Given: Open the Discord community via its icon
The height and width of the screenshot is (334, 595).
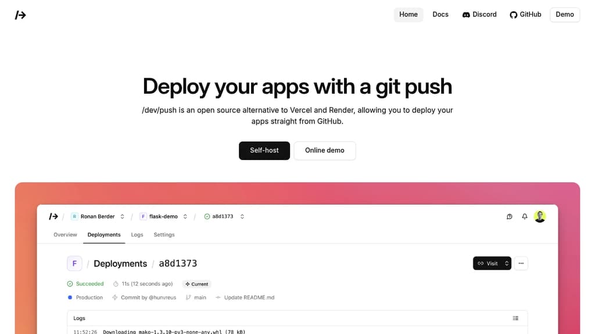Looking at the screenshot, I should [x=466, y=14].
